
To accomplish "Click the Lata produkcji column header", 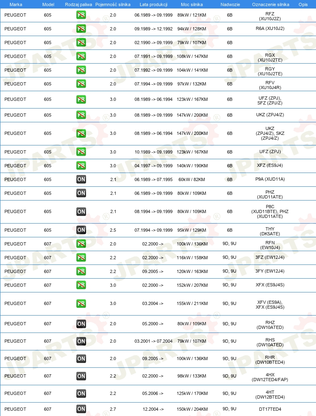I will click(154, 4).
